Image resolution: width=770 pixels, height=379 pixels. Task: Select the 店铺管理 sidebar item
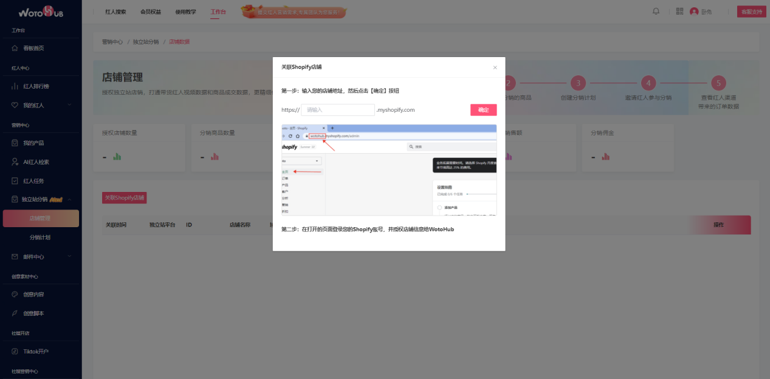click(x=41, y=219)
